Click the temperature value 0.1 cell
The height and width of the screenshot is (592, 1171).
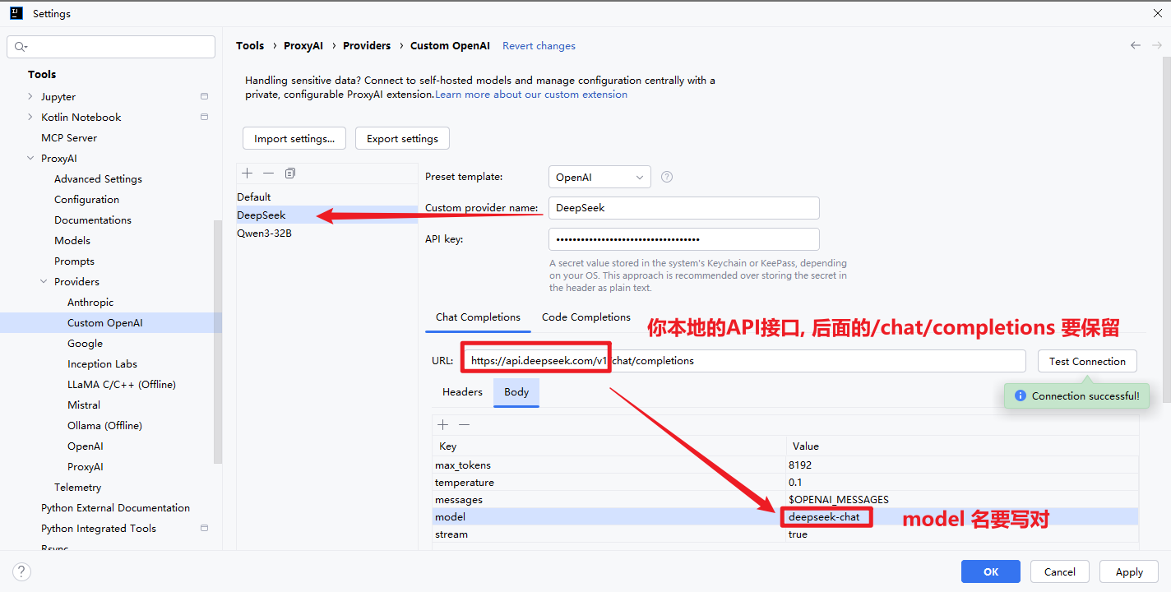coord(962,482)
